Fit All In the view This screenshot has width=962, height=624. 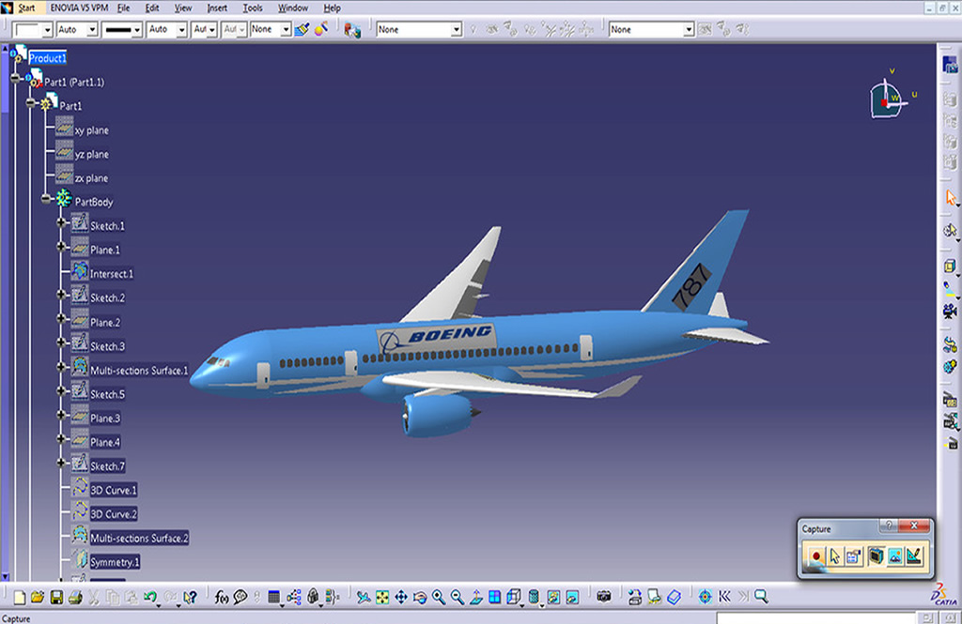pyautogui.click(x=382, y=597)
